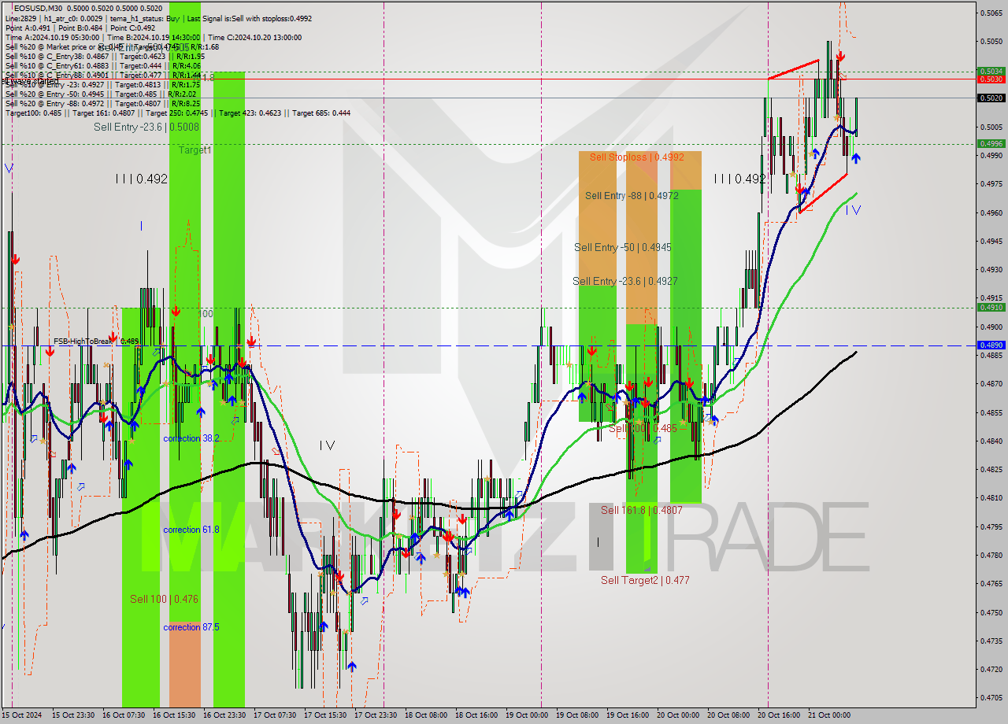1008x724 pixels.
Task: Select 'Sell Entry -23.6 | 0.5008' label
Action: click(146, 127)
